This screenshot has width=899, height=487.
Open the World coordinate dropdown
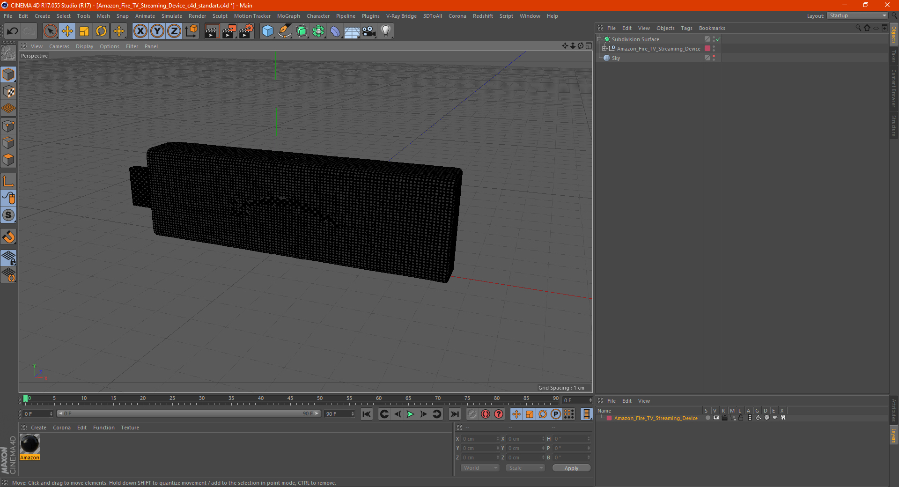coord(480,468)
